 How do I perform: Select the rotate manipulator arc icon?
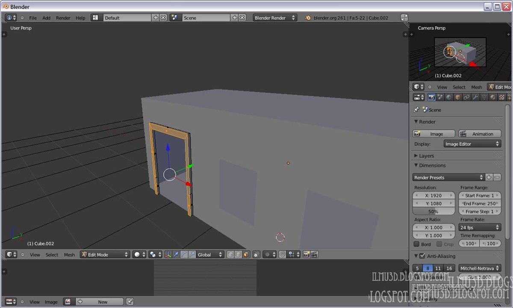pos(184,255)
